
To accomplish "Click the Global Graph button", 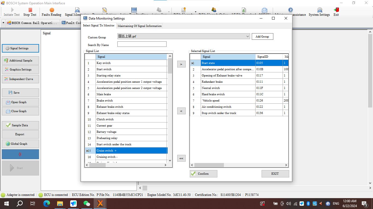I will point(20,144).
